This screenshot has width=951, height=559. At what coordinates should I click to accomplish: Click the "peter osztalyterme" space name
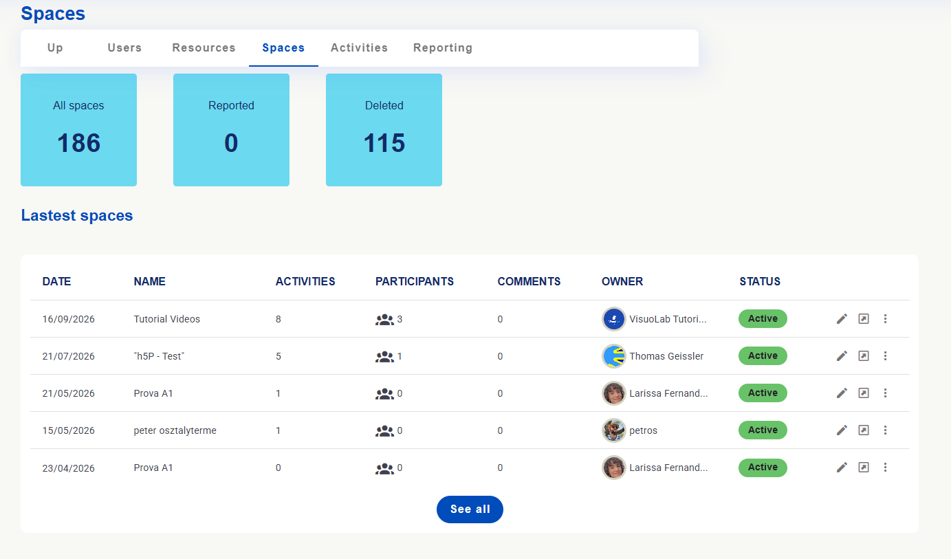click(175, 431)
